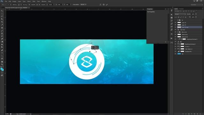
Task: Select the Eraser tool
Action: click(2, 39)
